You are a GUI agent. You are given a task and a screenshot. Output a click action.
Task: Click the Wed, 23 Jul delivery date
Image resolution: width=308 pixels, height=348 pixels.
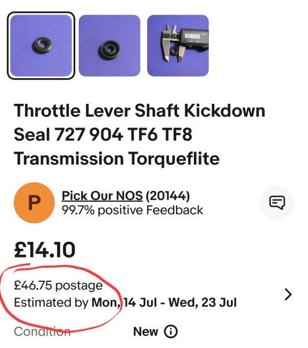pyautogui.click(x=203, y=303)
